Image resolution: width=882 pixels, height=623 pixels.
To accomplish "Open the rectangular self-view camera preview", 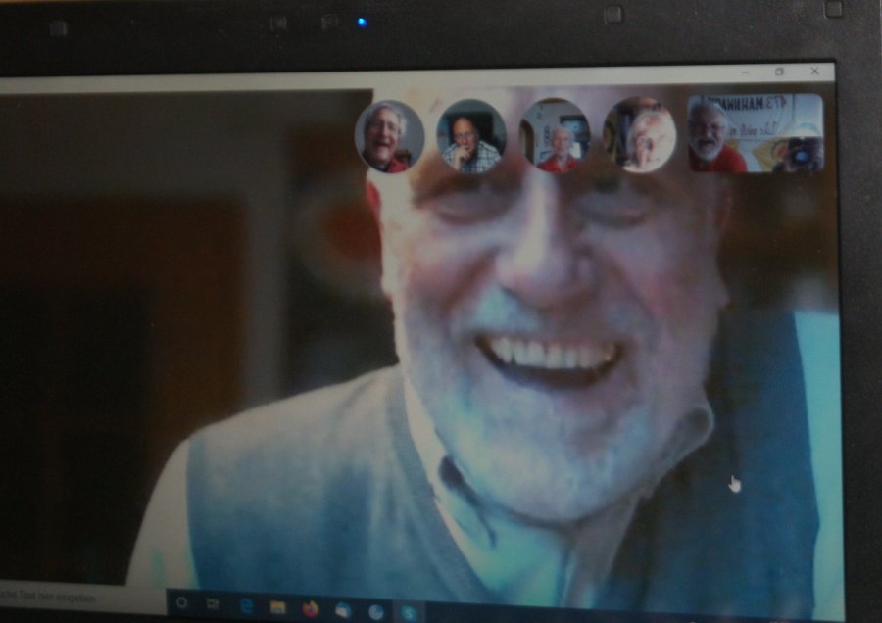I will 756,133.
